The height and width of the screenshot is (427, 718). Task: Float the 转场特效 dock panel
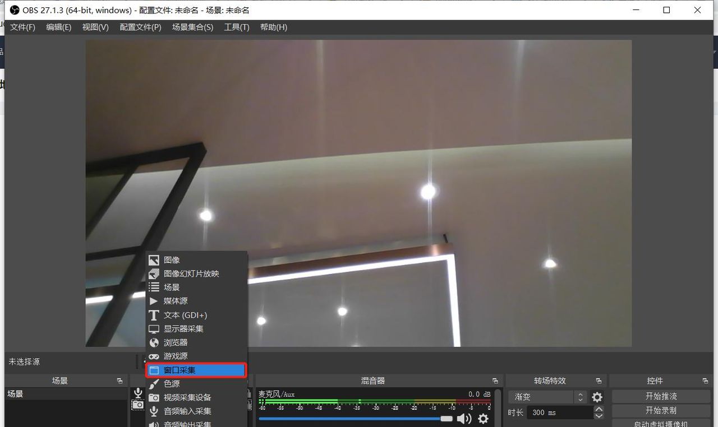pos(599,381)
